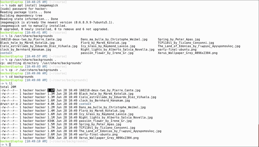Click the 'cd backgrounds' command line
The height and width of the screenshot is (147, 259).
[21, 77]
